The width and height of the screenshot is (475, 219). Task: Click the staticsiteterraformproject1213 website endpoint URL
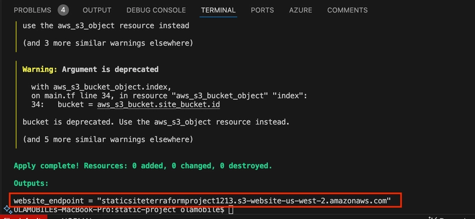click(x=243, y=201)
